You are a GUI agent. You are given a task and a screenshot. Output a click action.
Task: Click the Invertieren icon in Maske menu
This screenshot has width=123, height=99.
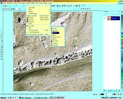click(x=27, y=20)
